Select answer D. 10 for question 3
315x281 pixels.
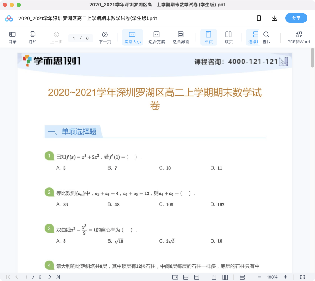point(216,241)
